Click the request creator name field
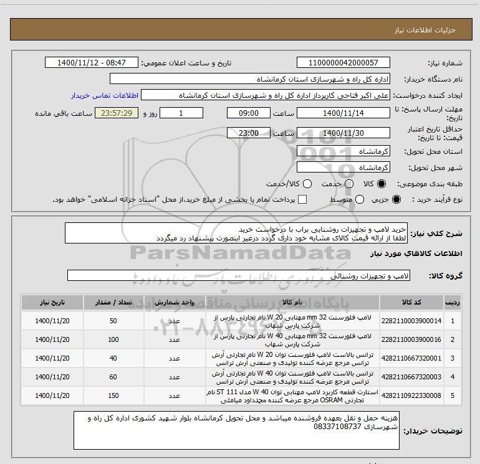480x464 pixels. coord(266,95)
